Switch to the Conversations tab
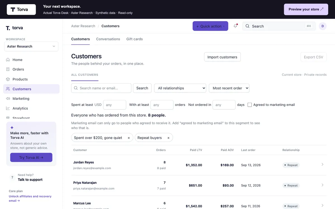This screenshot has width=335, height=209. [108, 39]
